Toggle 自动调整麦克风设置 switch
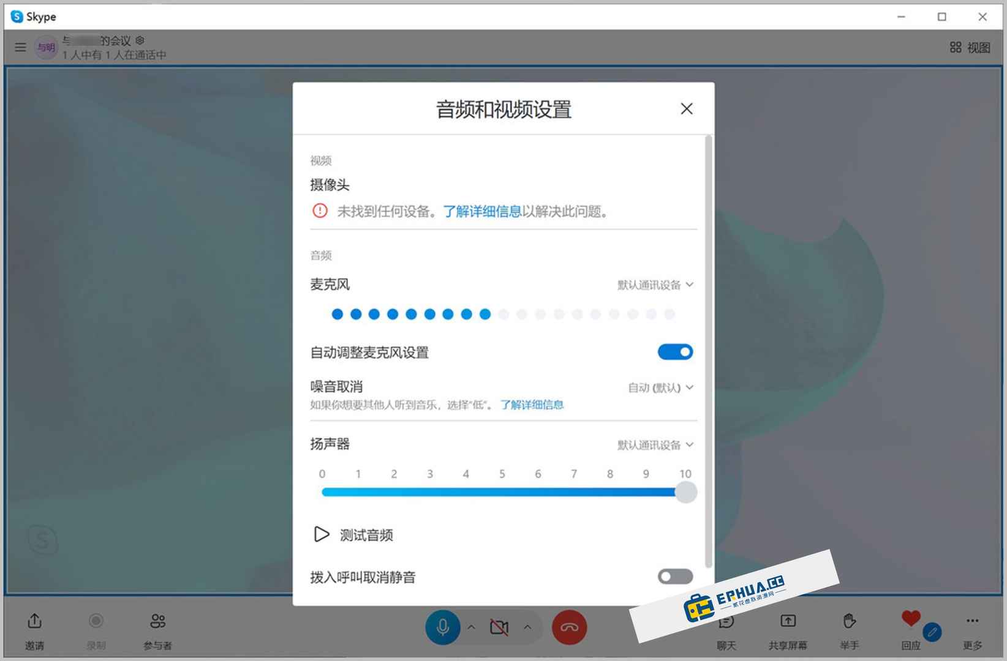The image size is (1007, 661). pyautogui.click(x=675, y=352)
